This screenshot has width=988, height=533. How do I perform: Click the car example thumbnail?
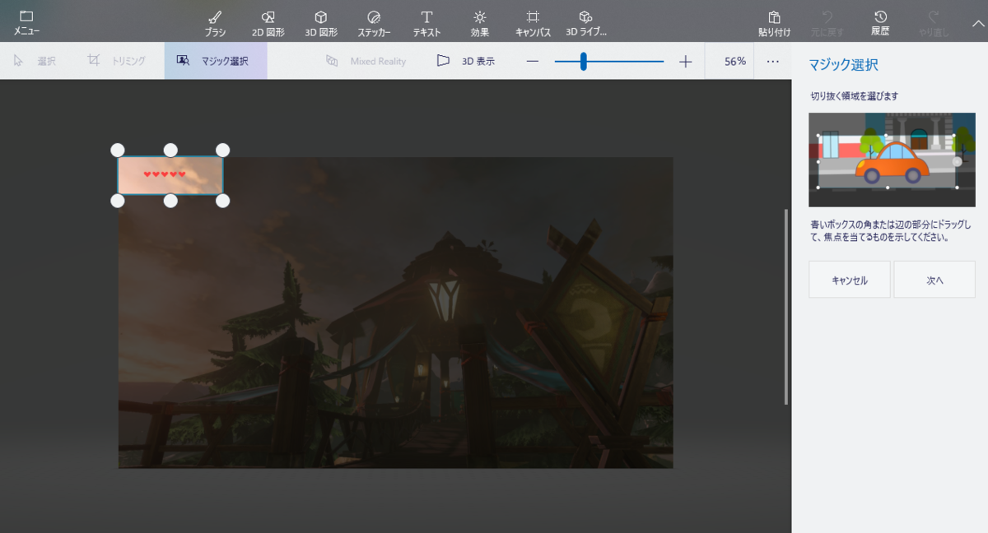(892, 160)
